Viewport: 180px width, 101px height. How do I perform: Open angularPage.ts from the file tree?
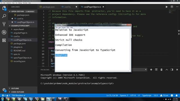(20, 33)
